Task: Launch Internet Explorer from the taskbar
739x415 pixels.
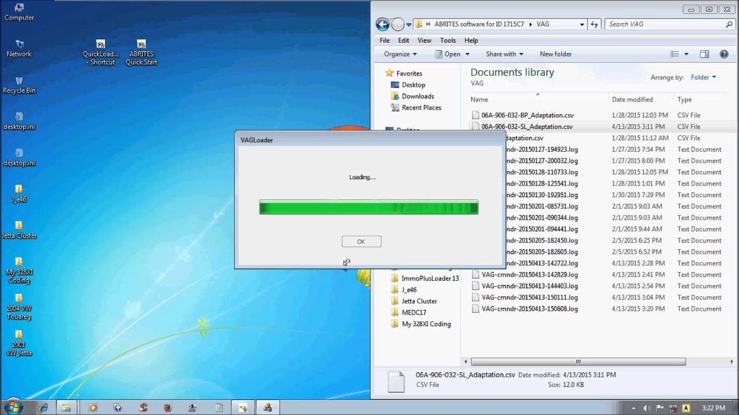Action: (43, 408)
